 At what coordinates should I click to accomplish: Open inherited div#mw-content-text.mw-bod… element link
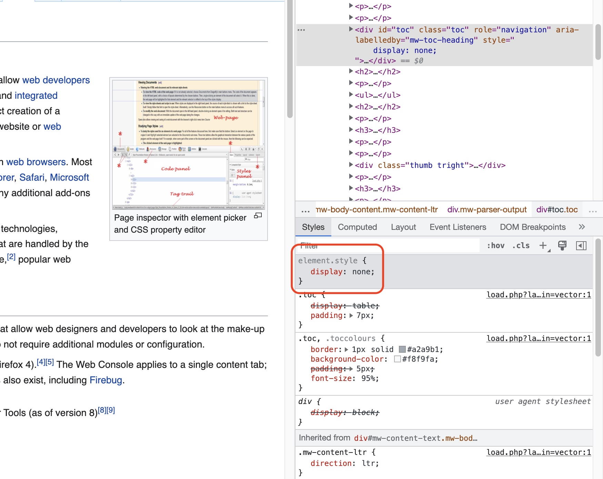coord(415,438)
